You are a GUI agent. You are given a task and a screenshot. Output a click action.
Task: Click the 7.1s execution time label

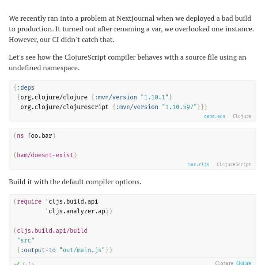click(x=28, y=263)
